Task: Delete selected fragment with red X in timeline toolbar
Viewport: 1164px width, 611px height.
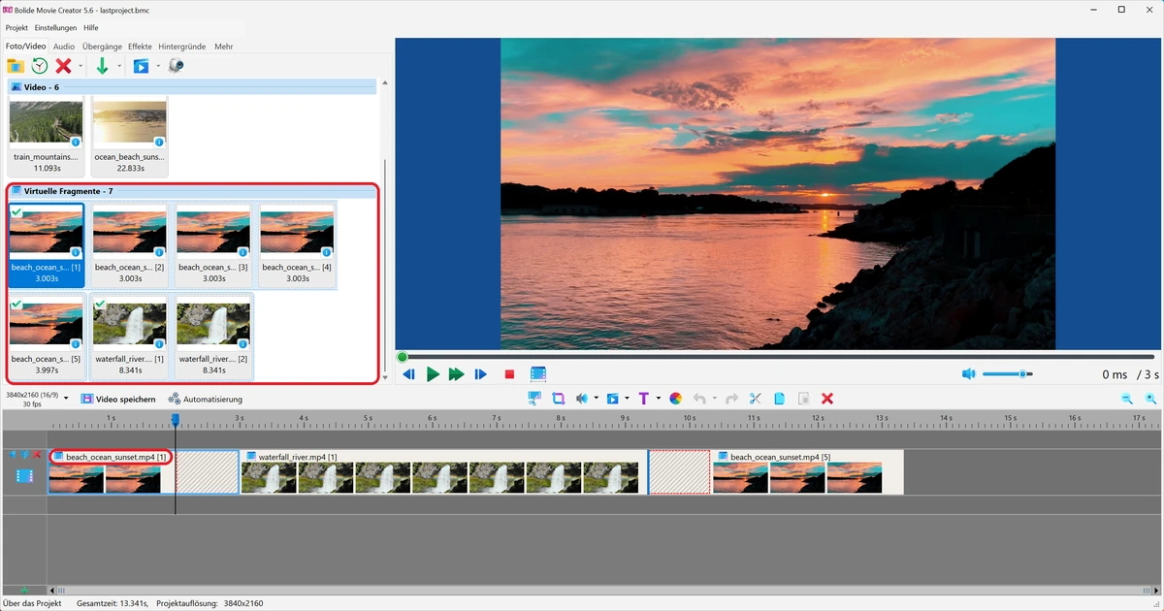Action: 827,399
